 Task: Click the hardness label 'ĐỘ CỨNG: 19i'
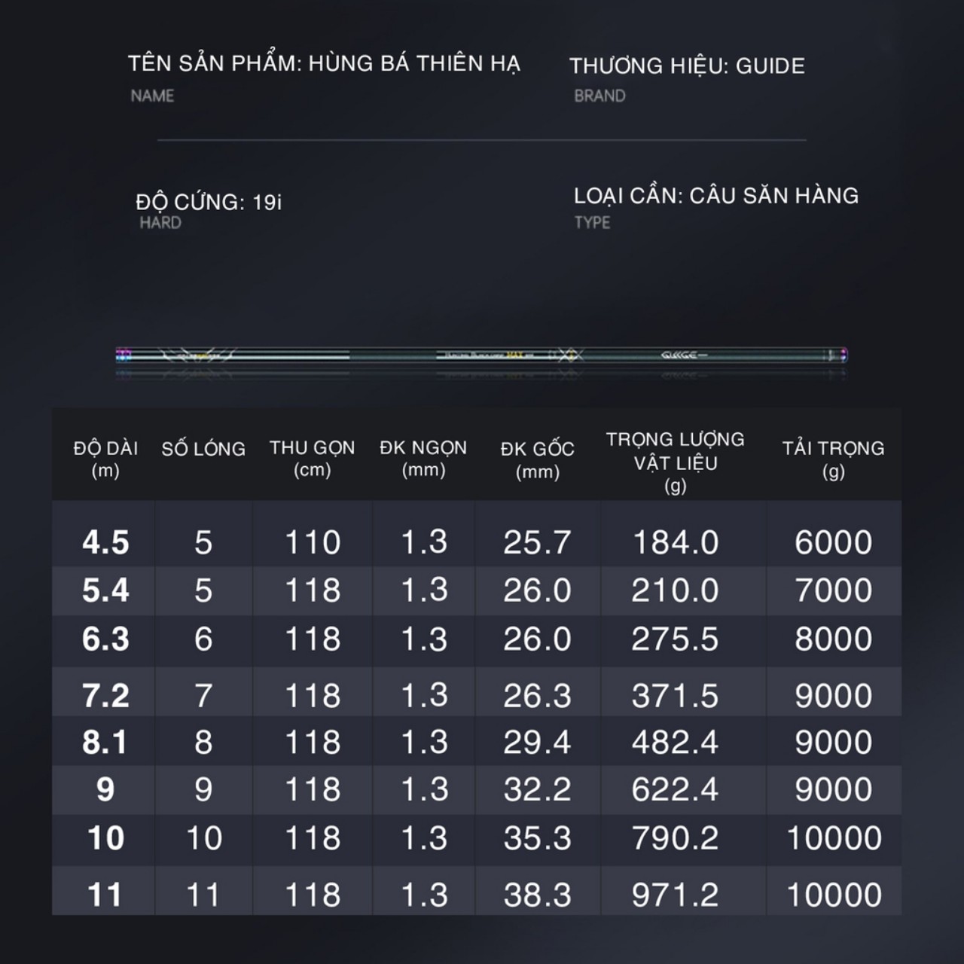point(209,203)
